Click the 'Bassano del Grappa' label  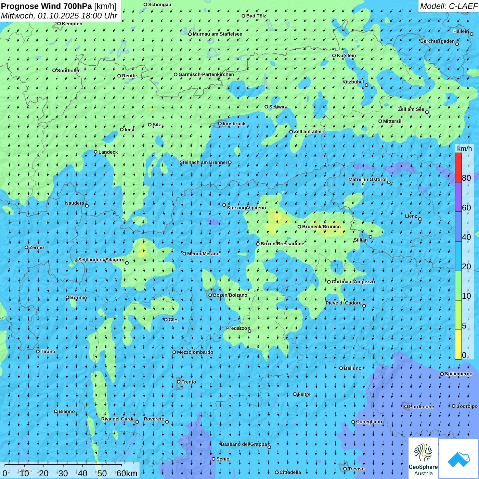click(x=244, y=444)
